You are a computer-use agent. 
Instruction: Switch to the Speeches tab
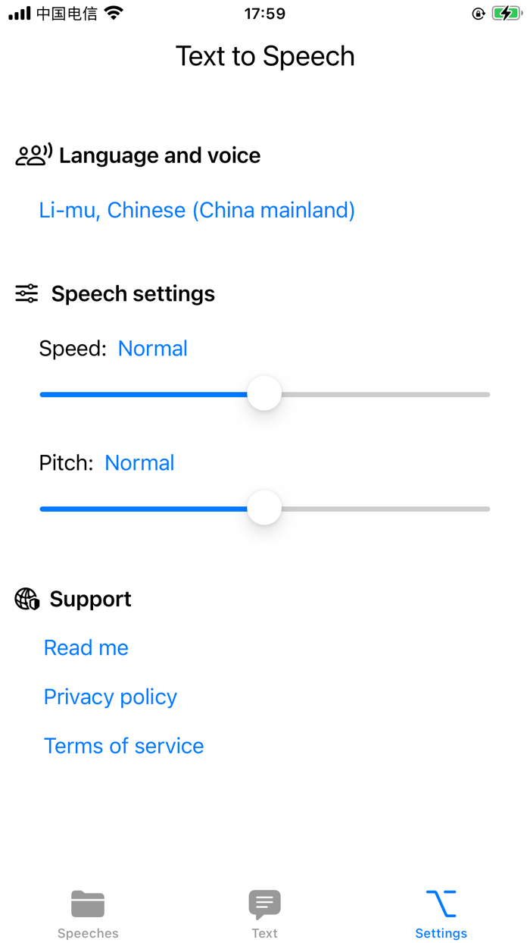pos(88,912)
